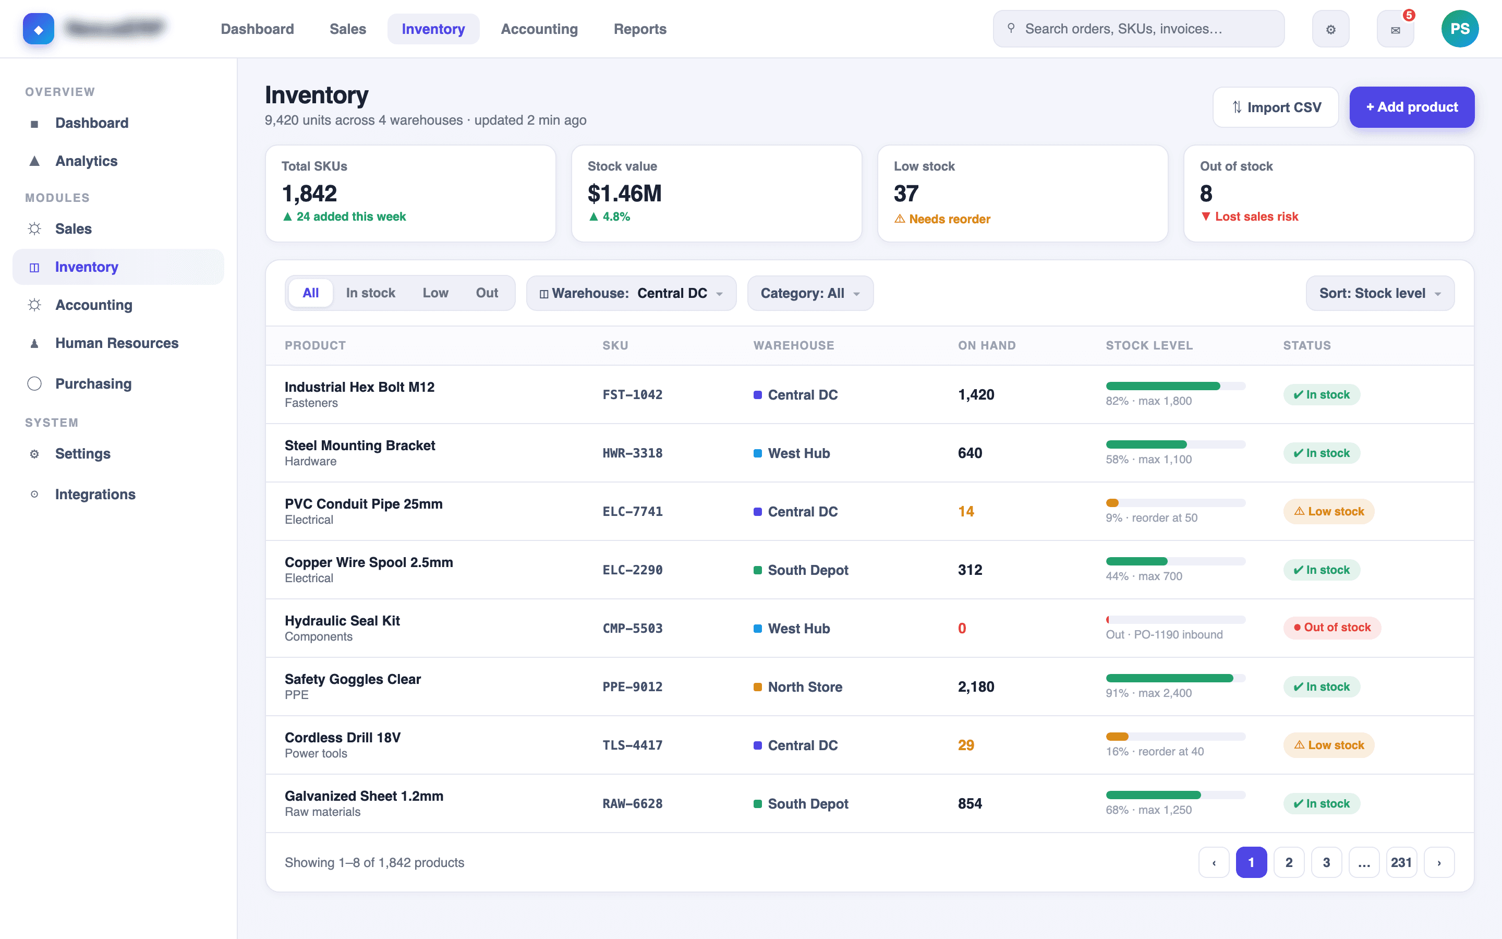Click the on-hand value 2,180
The height and width of the screenshot is (939, 1502).
pos(976,687)
